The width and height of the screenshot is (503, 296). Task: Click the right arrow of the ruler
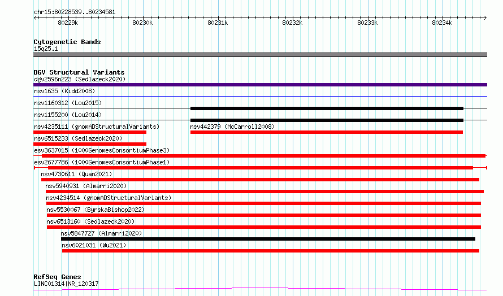pyautogui.click(x=485, y=18)
